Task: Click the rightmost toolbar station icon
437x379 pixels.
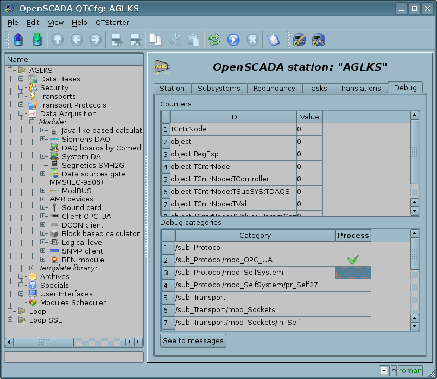Action: [318, 40]
